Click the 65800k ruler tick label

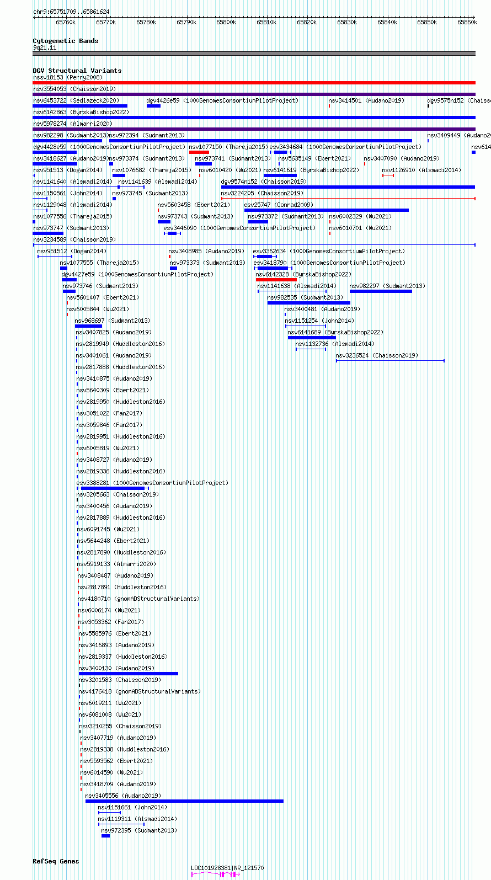[226, 22]
